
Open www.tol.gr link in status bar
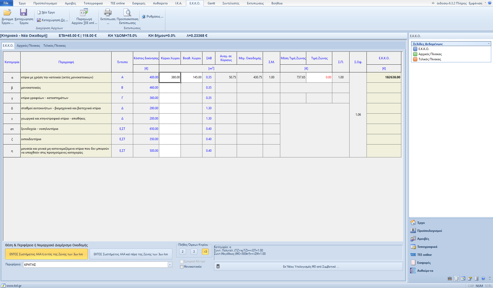(x=14, y=286)
